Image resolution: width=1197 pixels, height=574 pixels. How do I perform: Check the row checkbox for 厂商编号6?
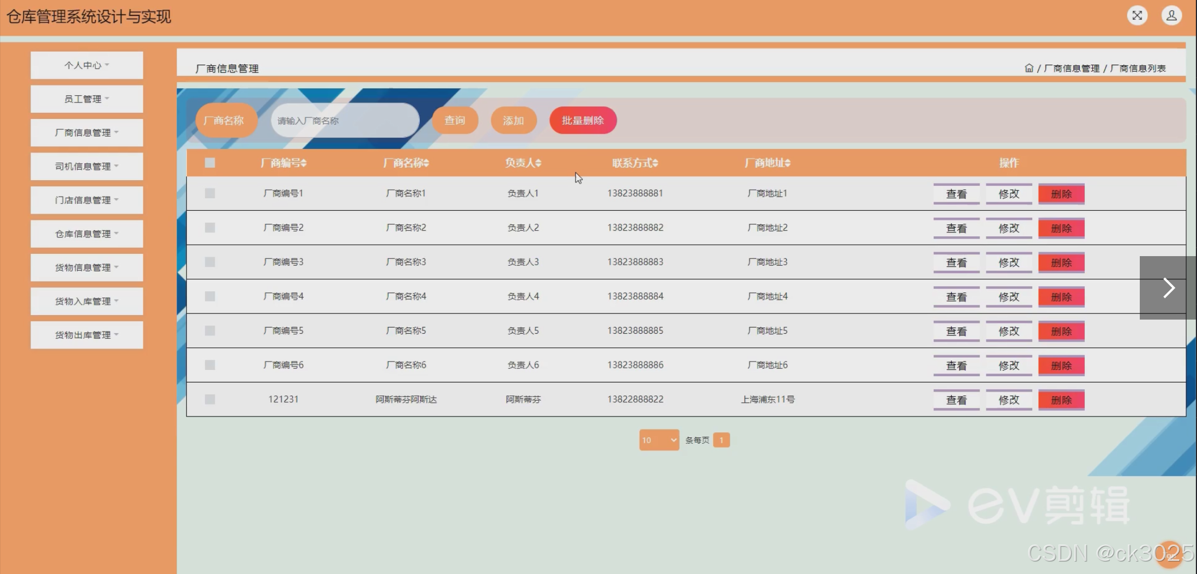point(210,365)
